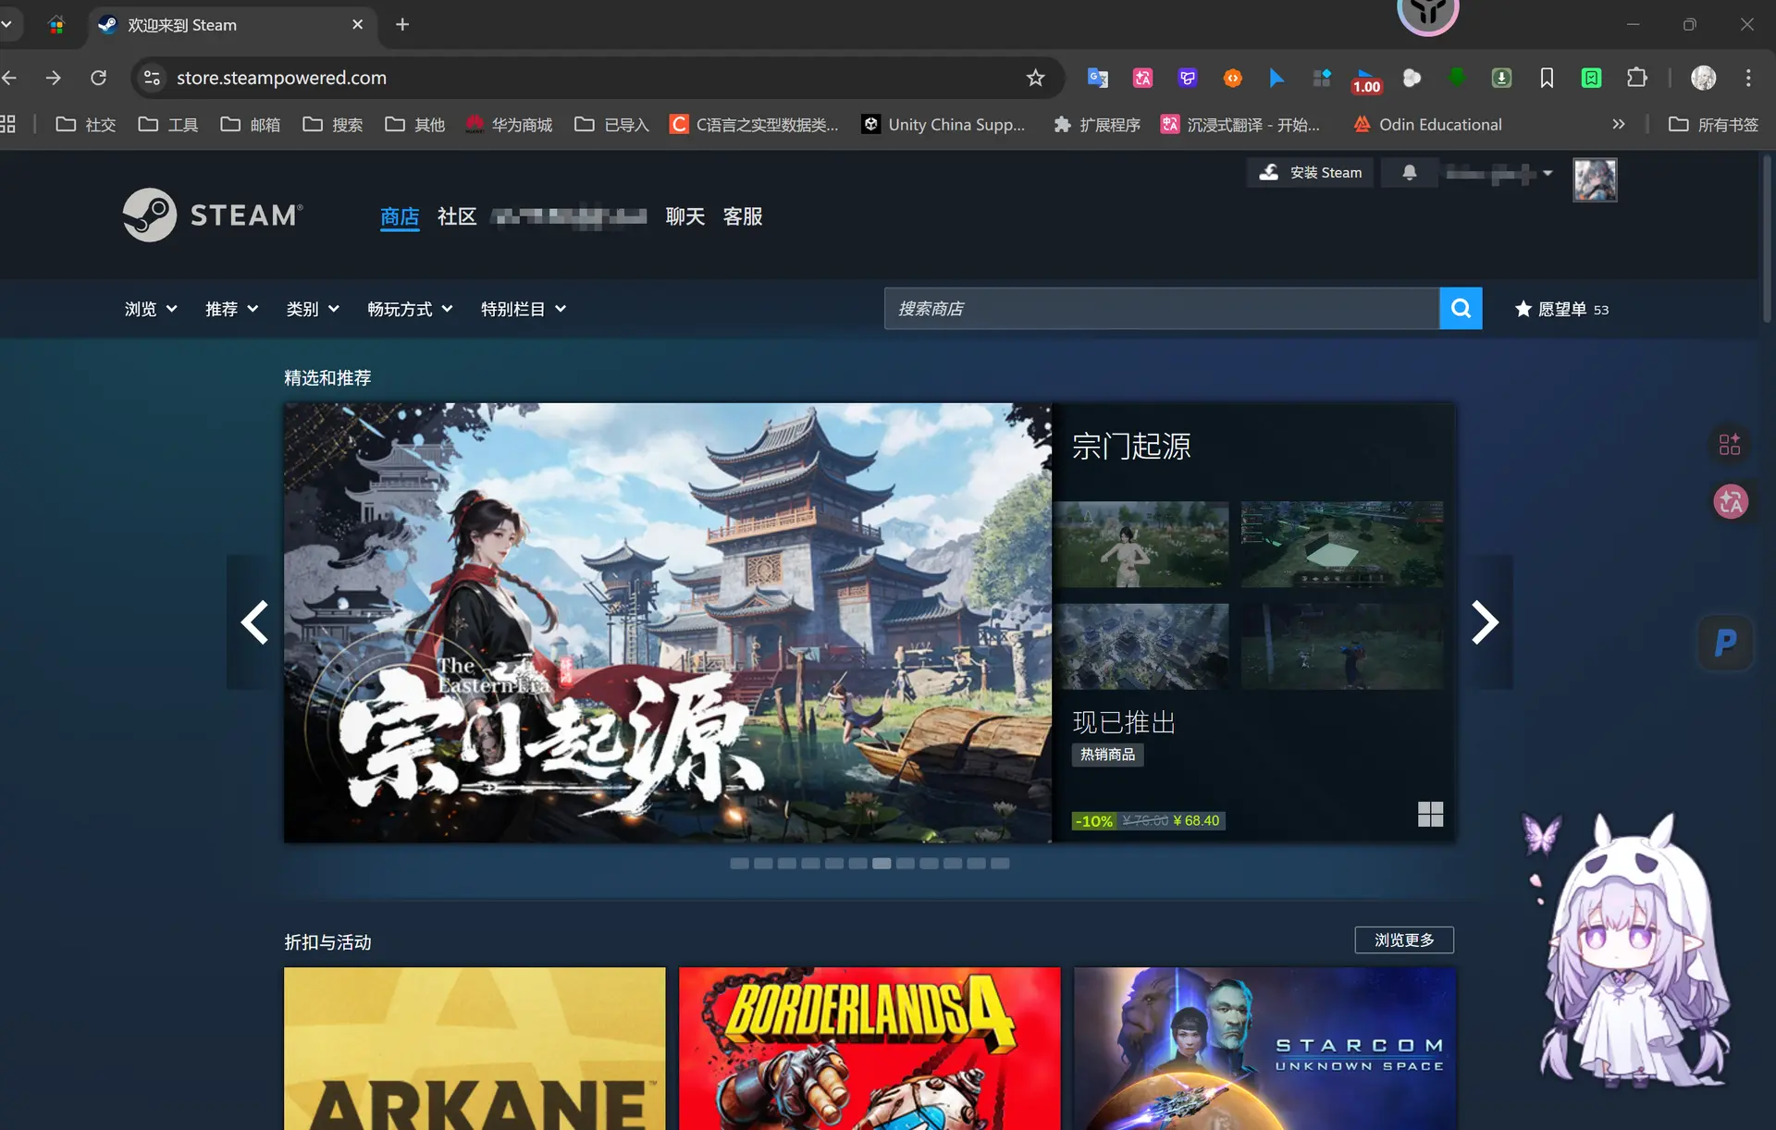Go back to the previous page
Screen dimensions: 1776x1130
(9, 79)
